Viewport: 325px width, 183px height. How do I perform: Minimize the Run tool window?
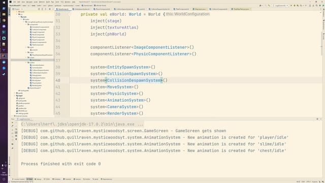pyautogui.click(x=321, y=119)
